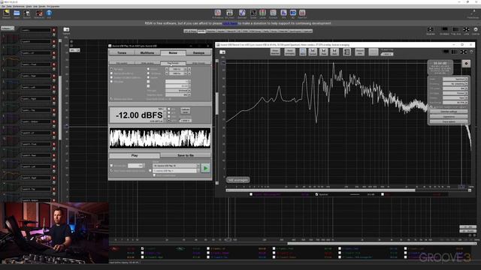Click Save Current trace icon in RTA

tap(313, 52)
